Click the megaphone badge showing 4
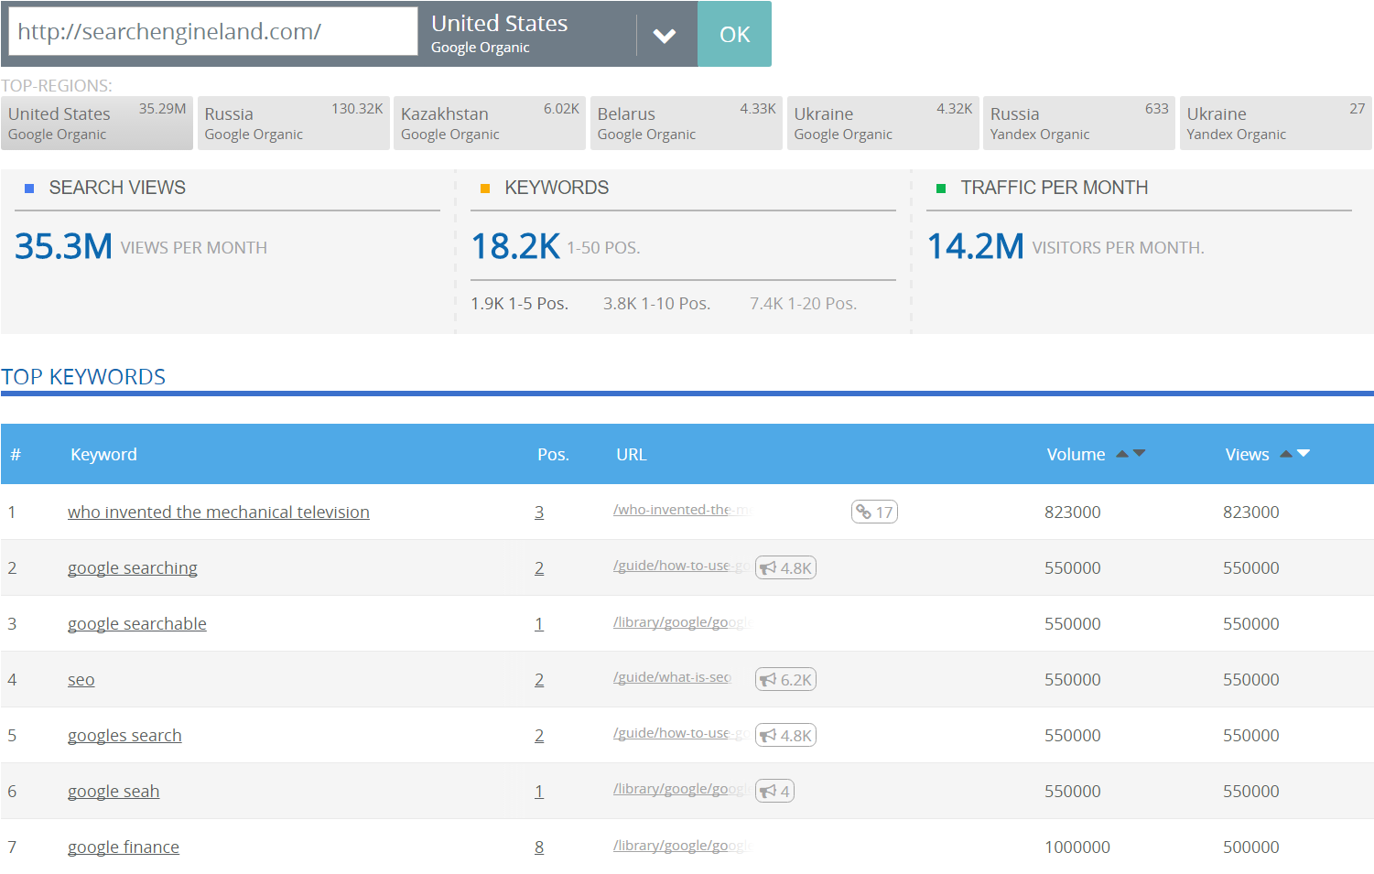This screenshot has height=874, width=1374. [x=774, y=791]
